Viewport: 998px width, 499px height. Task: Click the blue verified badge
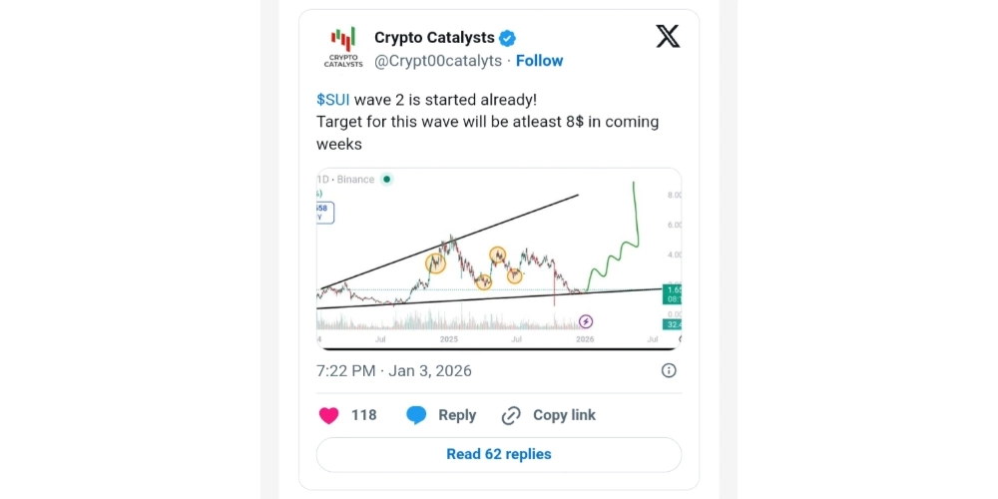point(508,38)
